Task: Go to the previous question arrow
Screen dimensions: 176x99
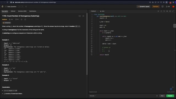Action: pos(19,7)
